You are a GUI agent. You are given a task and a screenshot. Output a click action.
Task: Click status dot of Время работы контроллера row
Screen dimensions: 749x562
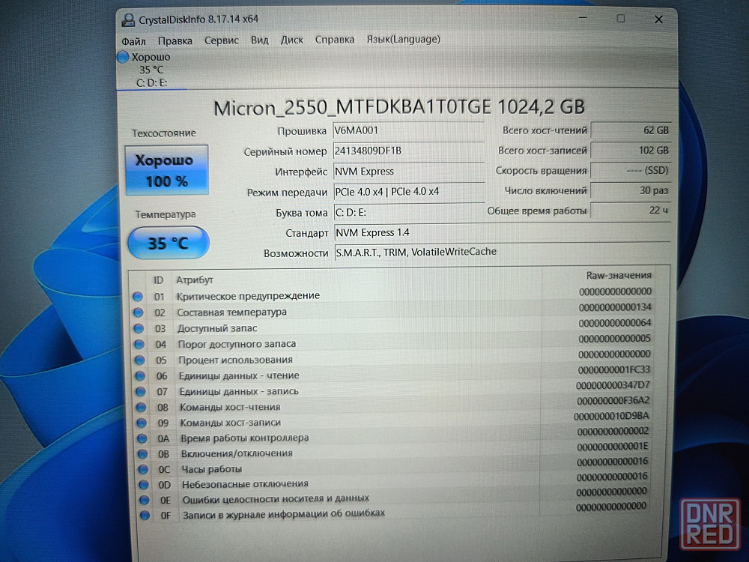point(142,438)
